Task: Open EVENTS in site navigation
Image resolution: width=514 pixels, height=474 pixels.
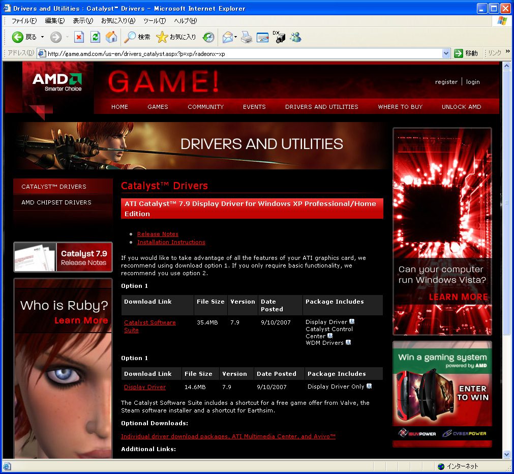Action: 254,107
